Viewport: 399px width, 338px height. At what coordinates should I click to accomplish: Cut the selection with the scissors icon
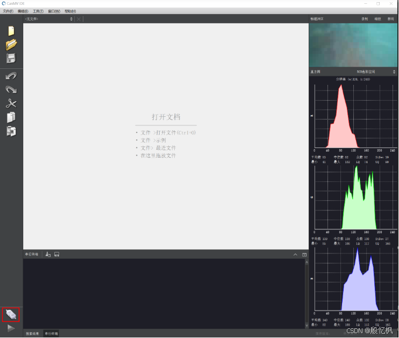(x=11, y=103)
